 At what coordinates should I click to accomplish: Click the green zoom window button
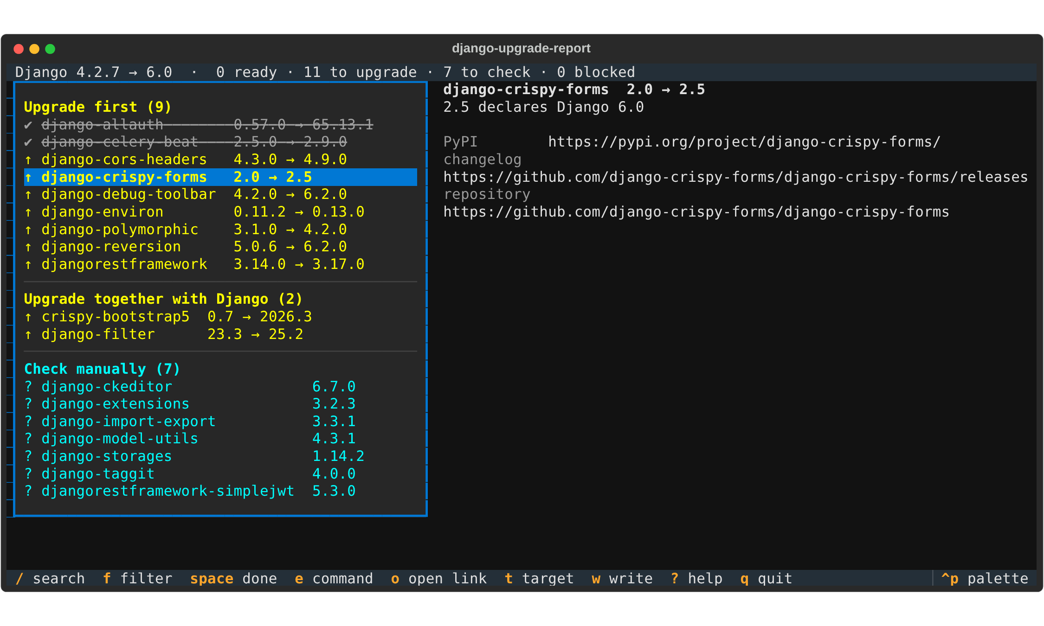[50, 49]
